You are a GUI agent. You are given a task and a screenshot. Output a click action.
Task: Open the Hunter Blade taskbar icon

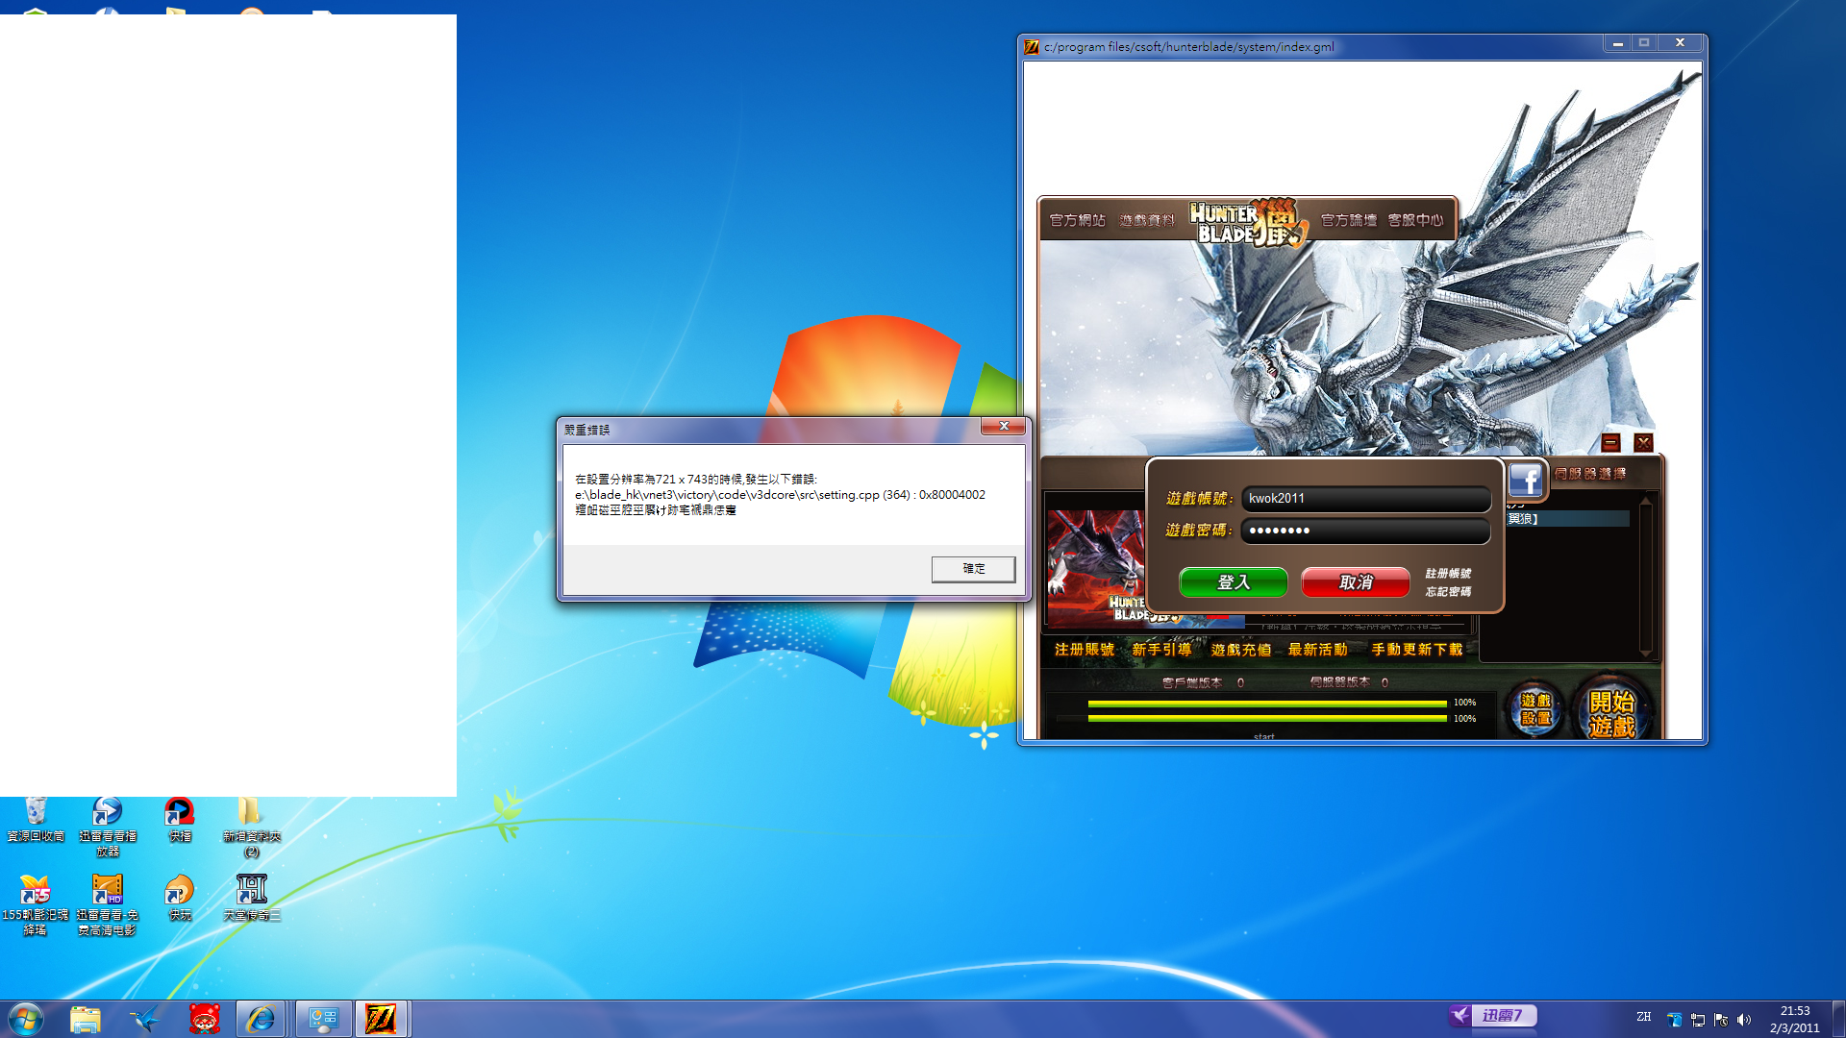[x=381, y=1019]
